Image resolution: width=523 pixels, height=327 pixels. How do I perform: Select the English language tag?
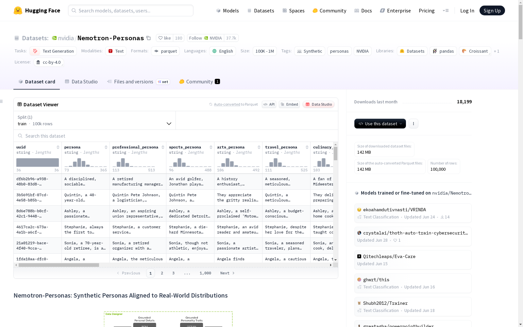tap(223, 51)
